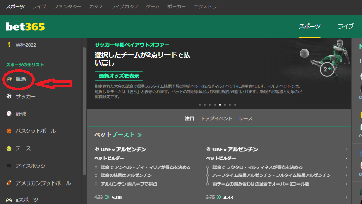Click the hockey puck icon beside アイスホッケー

9,166
